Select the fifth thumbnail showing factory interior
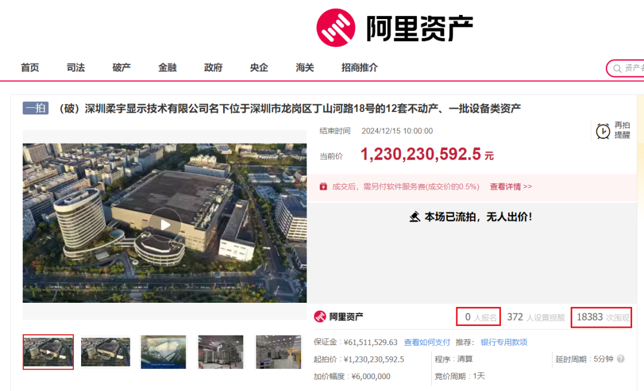This screenshot has height=391, width=644. (278, 352)
